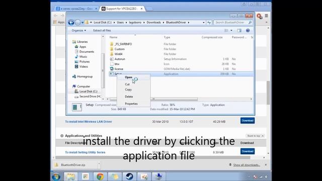322x181 pixels.
Task: Click the Autorun setup information file icon
Action: point(112,59)
